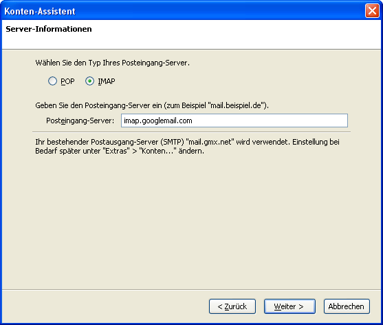Viewport: 383px width, 325px height.
Task: Close the Konten-Assistent dialog with X
Action: tap(372, 11)
